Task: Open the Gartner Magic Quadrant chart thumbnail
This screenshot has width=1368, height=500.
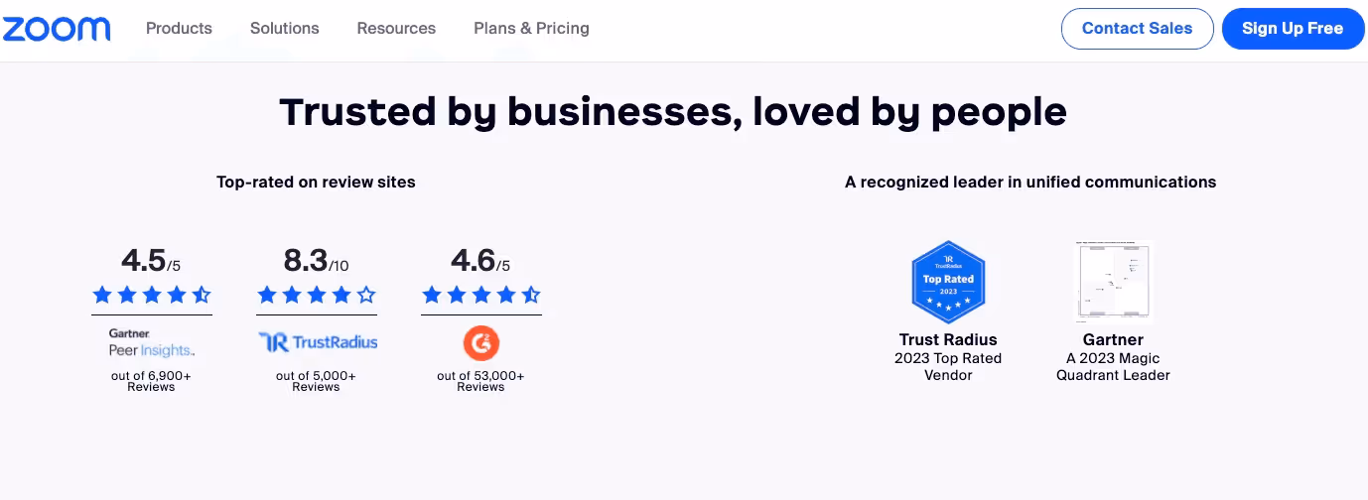Action: click(x=1113, y=282)
